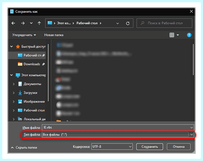
Task: Expand the 'Загрузки' tree node
Action: [x=14, y=93]
